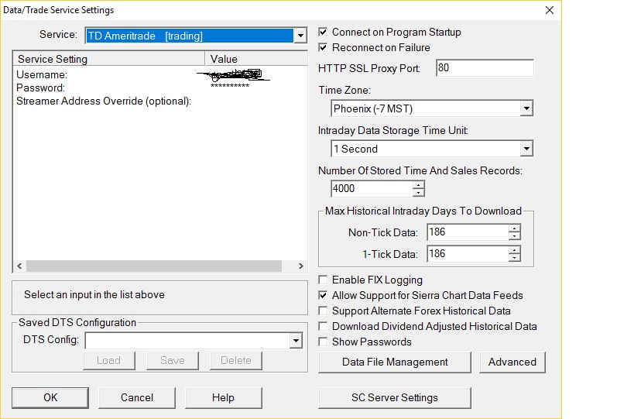This screenshot has height=419, width=634.
Task: Increase 1-Tick Data days value
Action: (515, 249)
